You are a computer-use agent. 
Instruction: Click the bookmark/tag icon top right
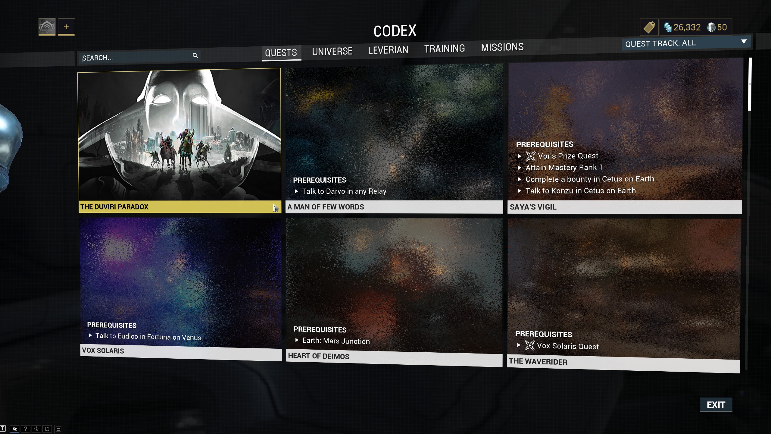pos(649,27)
